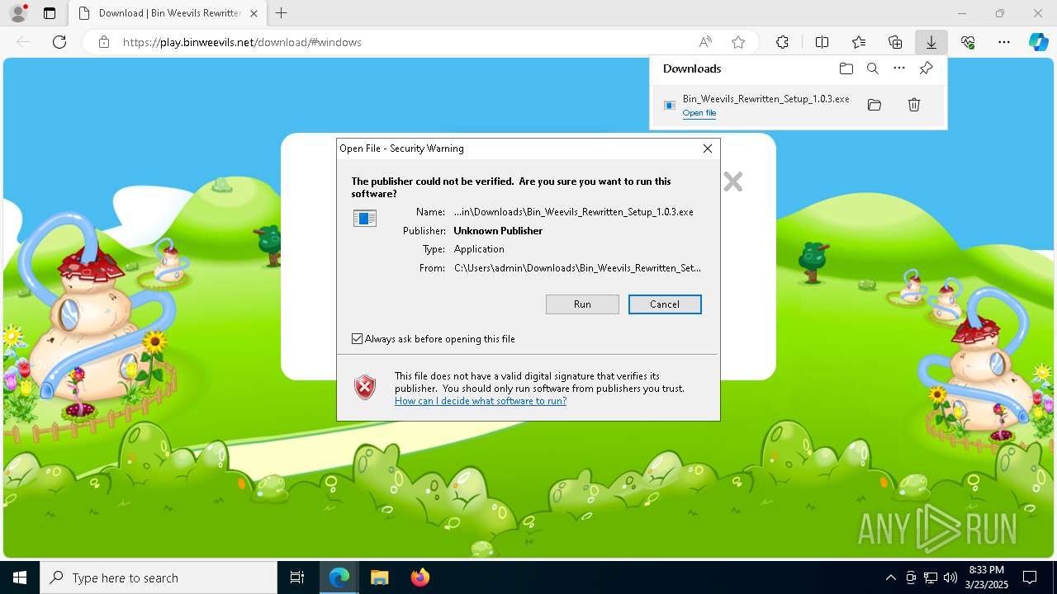Viewport: 1057px width, 594px height.
Task: Select the Bin_Weevils_Rewritten_Setup_1.0.3.exe download entry
Action: [799, 105]
